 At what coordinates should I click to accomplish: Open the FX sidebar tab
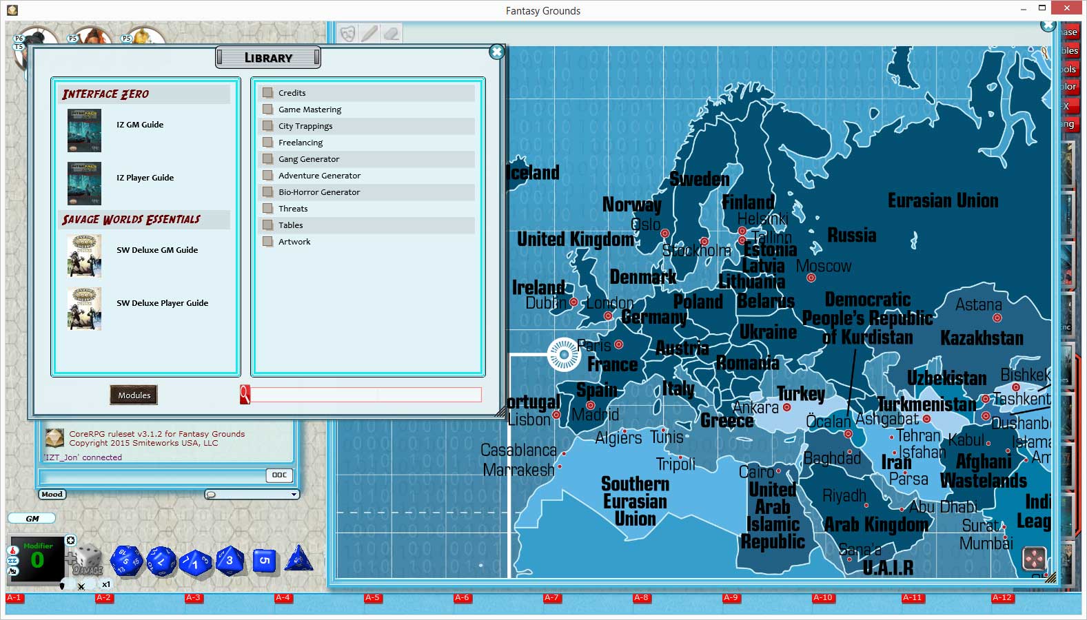coord(1069,105)
